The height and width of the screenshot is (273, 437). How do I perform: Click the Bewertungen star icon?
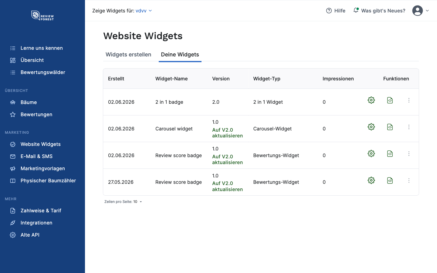click(13, 115)
